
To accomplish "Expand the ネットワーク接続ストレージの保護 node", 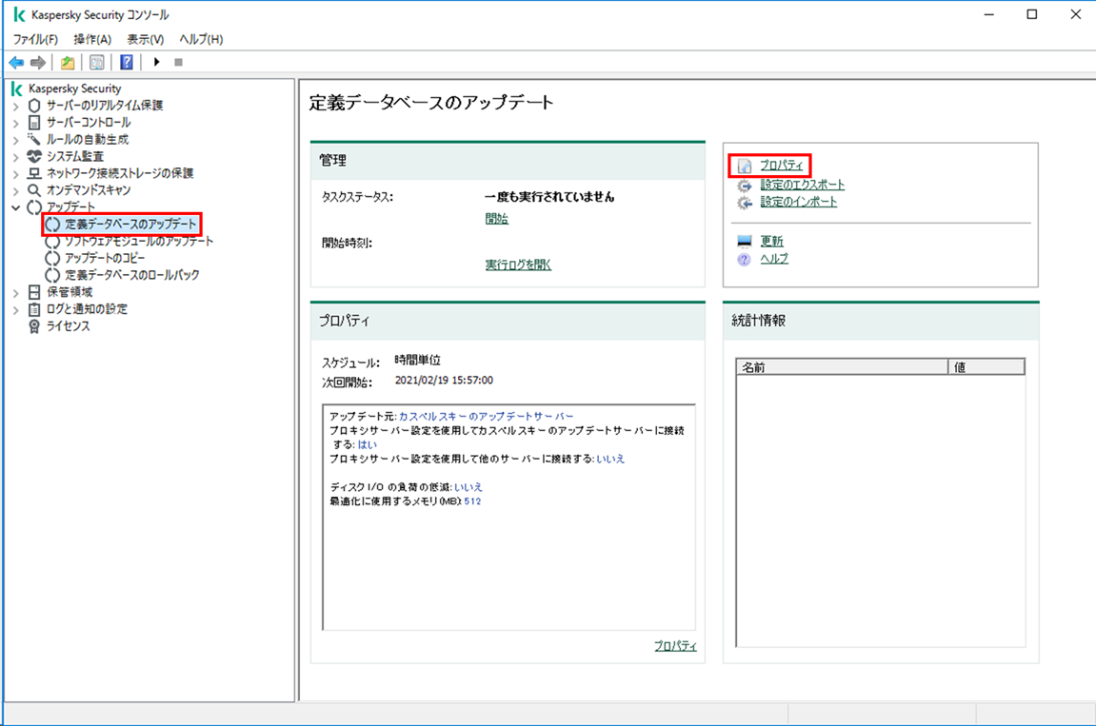I will (x=16, y=173).
